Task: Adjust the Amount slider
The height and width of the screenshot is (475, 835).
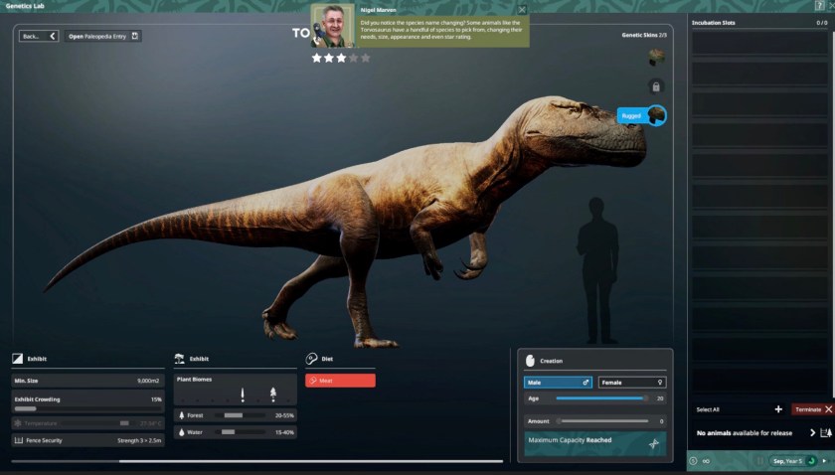Action: (x=602, y=421)
